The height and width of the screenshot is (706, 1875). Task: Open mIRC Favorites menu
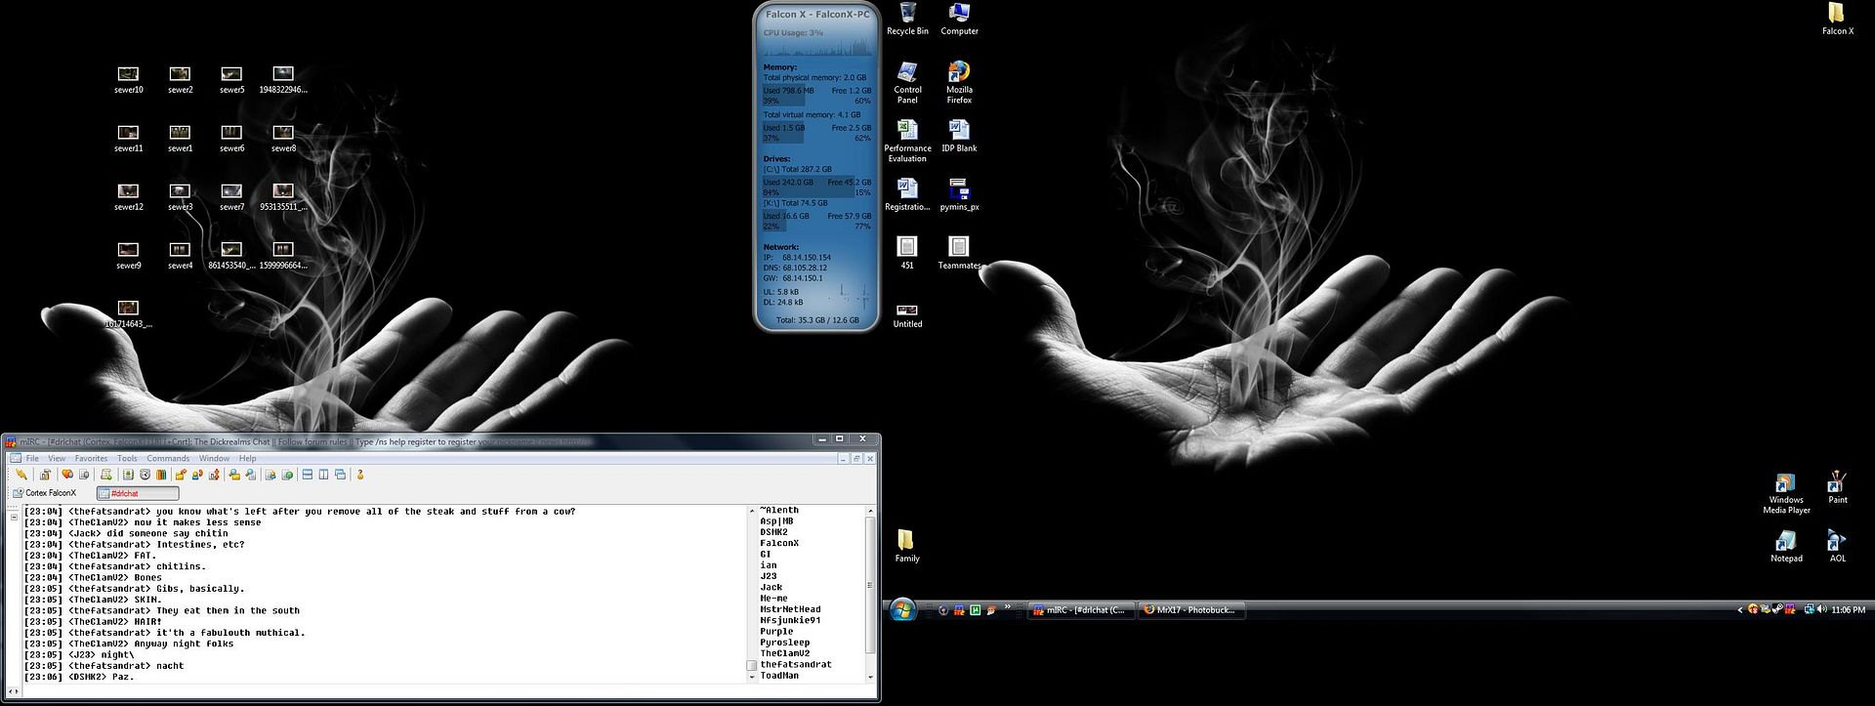(91, 458)
